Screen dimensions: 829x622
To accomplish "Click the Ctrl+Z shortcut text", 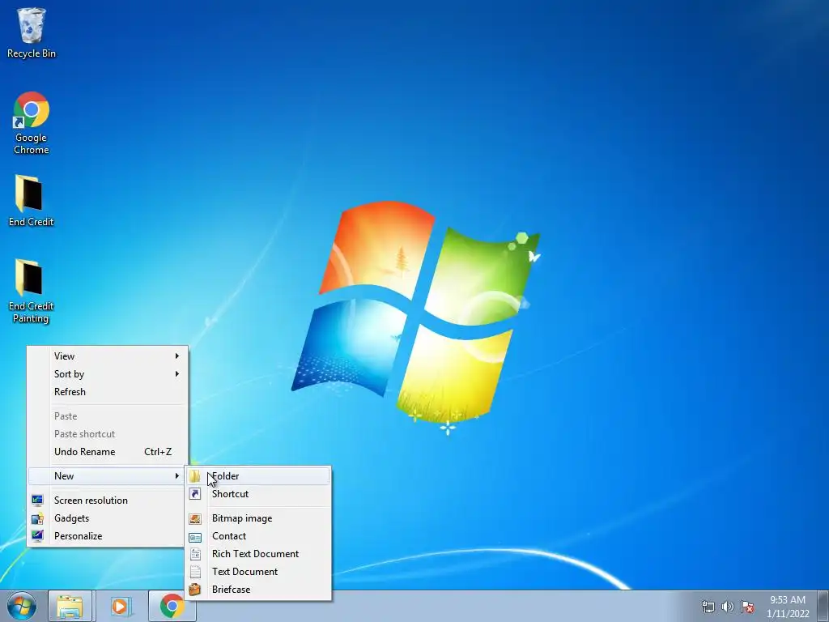I will click(158, 452).
